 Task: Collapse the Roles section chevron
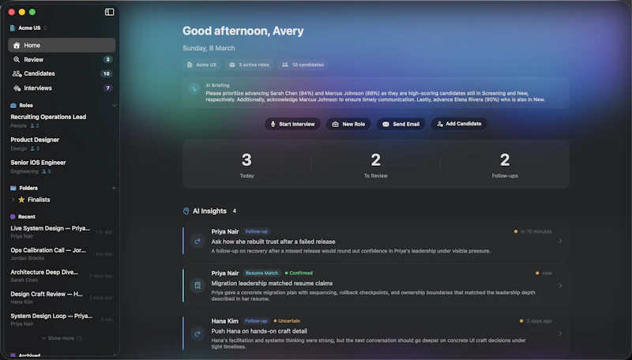tap(114, 106)
